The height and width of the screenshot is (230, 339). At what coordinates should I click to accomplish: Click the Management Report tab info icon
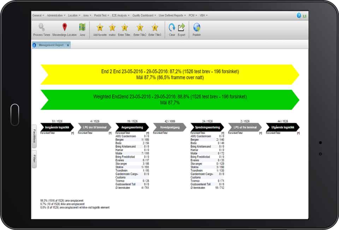click(34, 45)
